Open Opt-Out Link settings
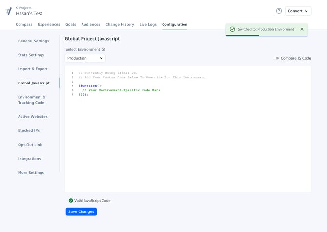Image resolution: width=327 pixels, height=232 pixels. [x=30, y=145]
